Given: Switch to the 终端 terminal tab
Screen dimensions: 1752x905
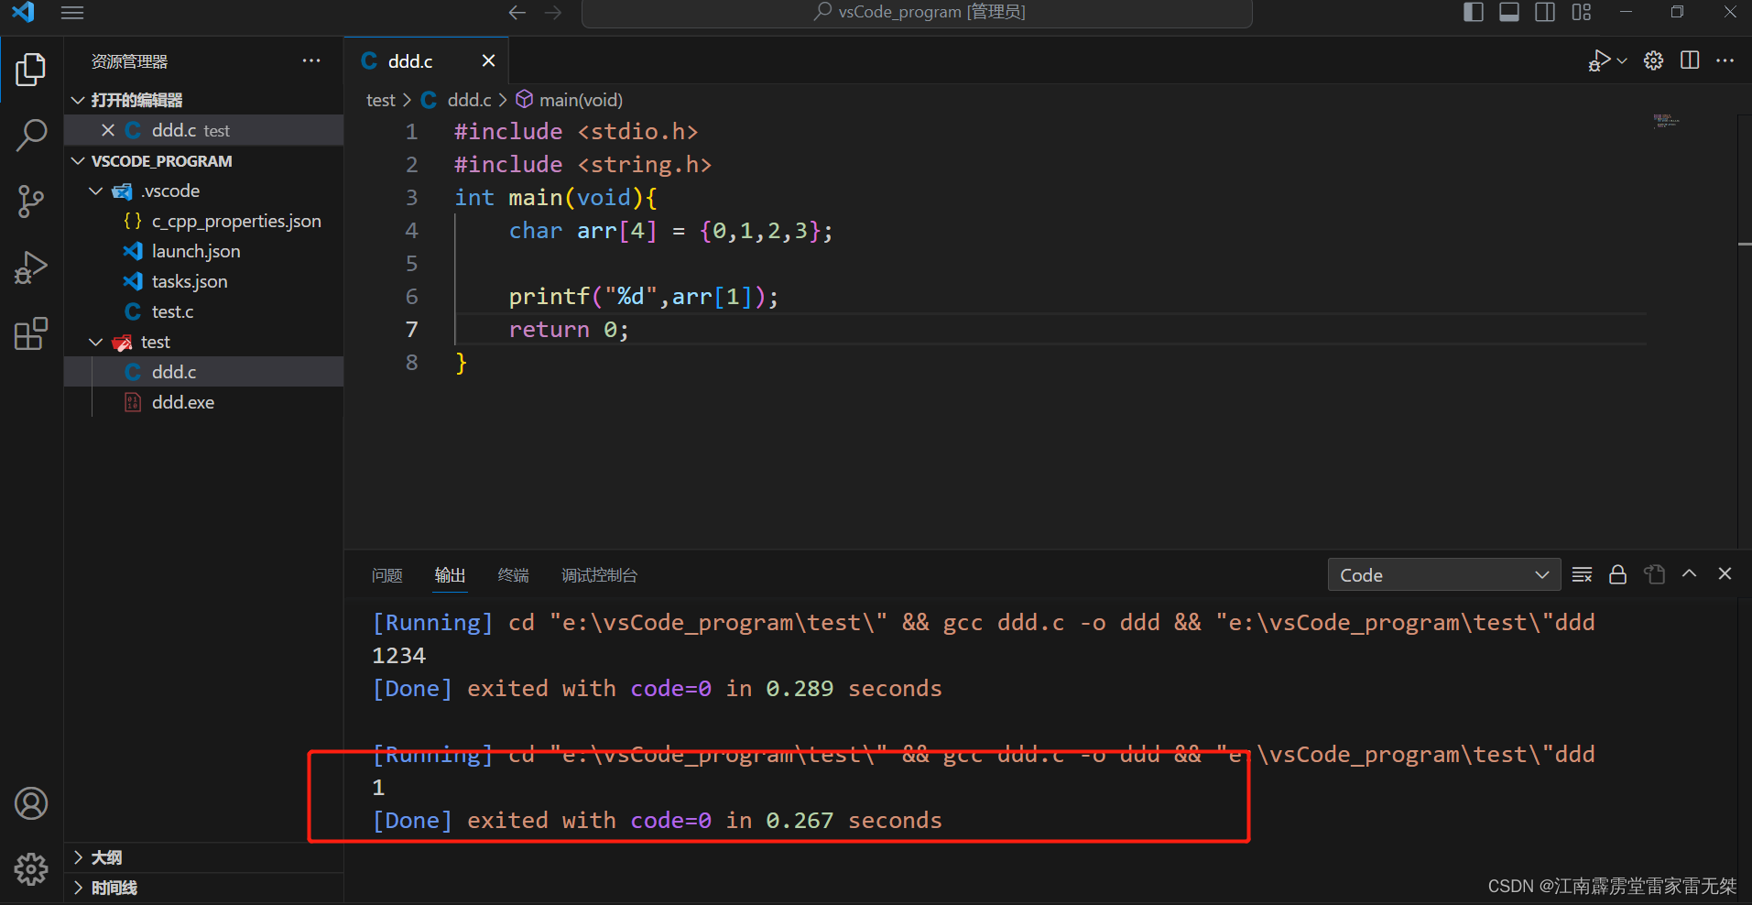Looking at the screenshot, I should click(514, 575).
